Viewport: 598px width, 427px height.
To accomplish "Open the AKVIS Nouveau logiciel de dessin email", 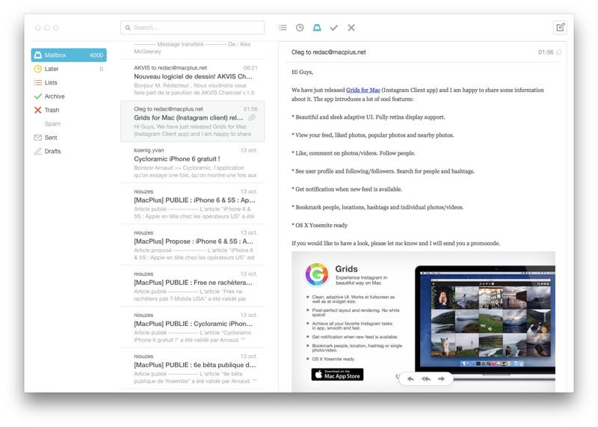I will click(192, 80).
